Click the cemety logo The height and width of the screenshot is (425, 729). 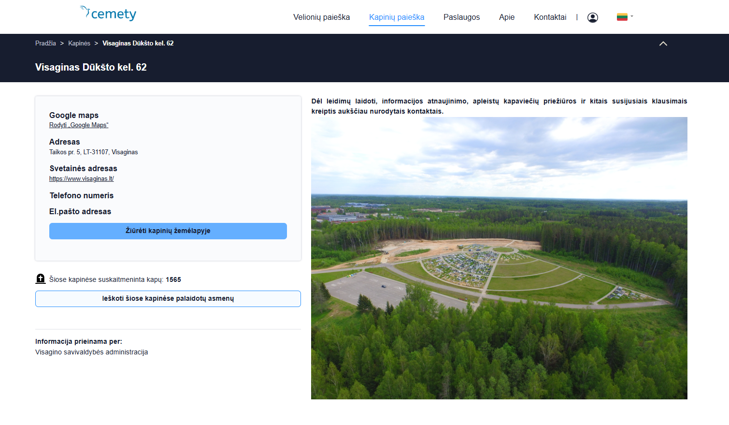point(108,14)
